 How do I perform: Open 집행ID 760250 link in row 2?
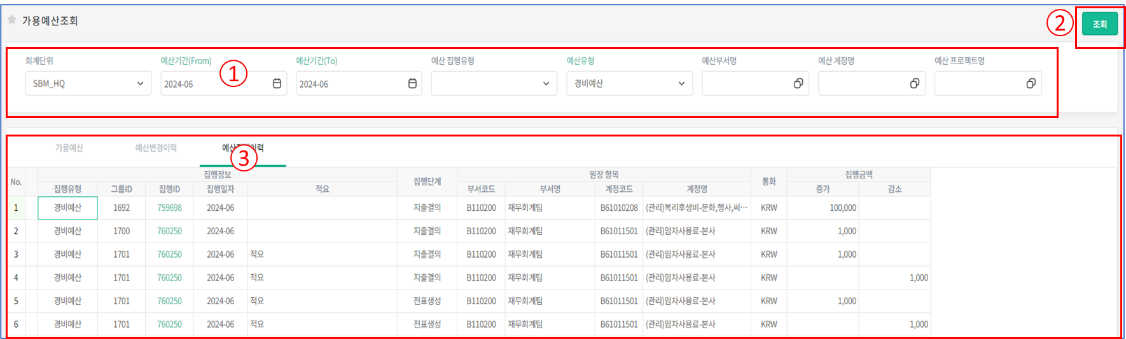click(169, 232)
